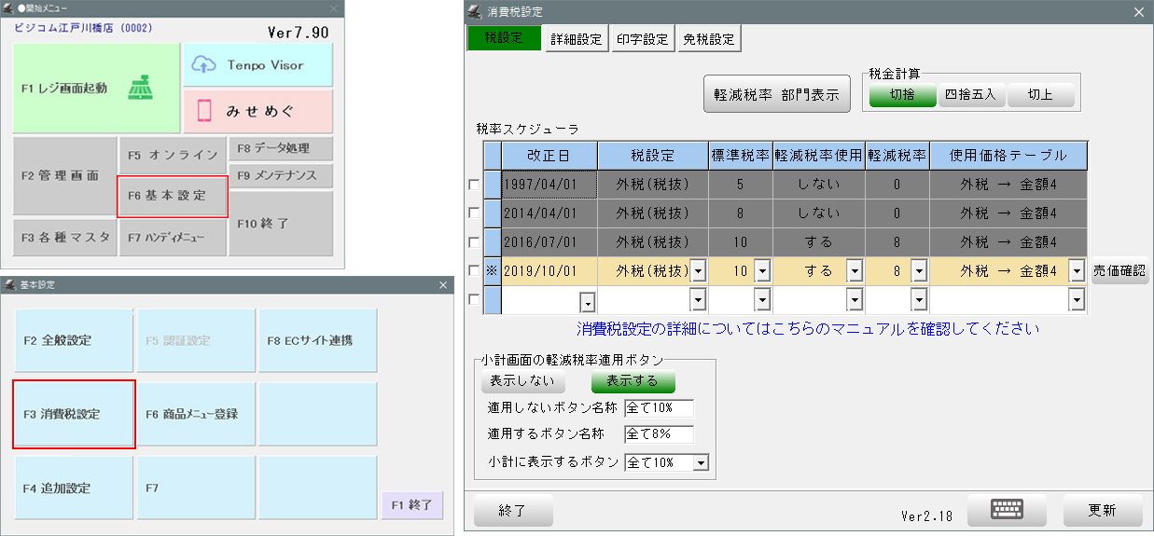
Task: Open the 消費税設定 manual link
Action: (x=808, y=329)
